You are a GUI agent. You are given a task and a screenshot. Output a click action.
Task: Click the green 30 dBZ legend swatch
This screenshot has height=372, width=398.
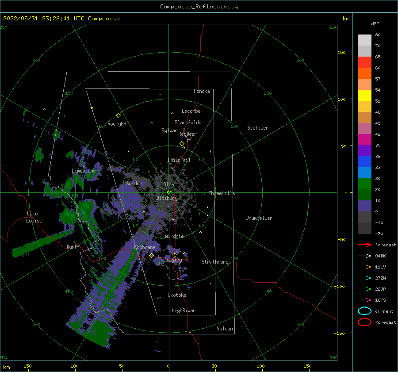click(364, 184)
